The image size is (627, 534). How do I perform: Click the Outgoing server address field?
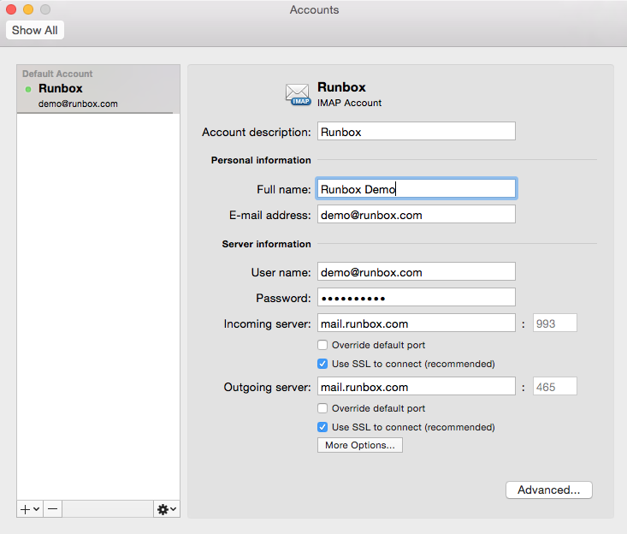pos(416,387)
